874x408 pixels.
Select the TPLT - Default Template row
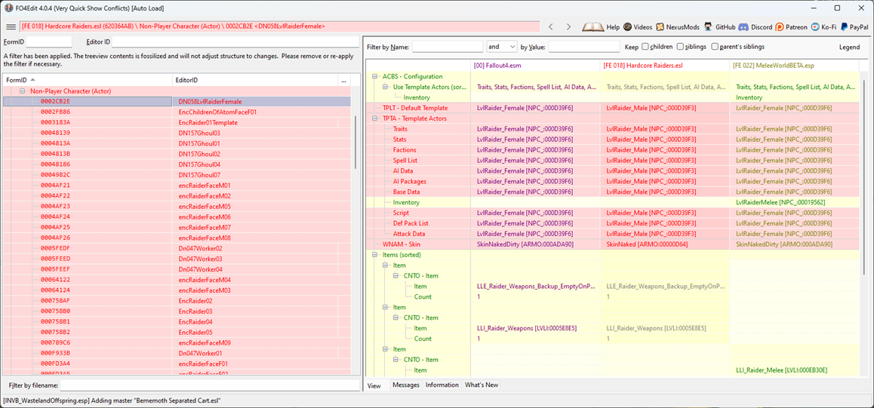614,108
